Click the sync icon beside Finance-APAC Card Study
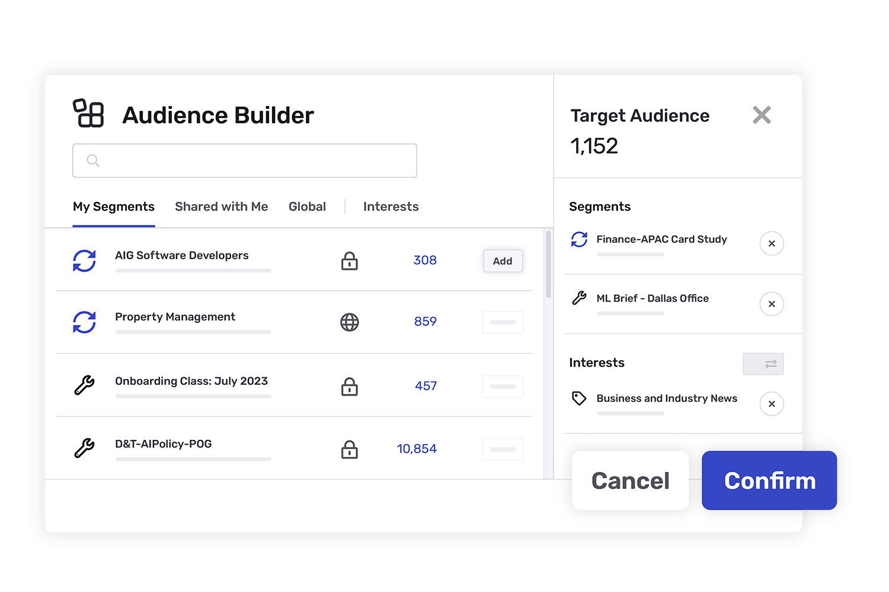 point(578,240)
